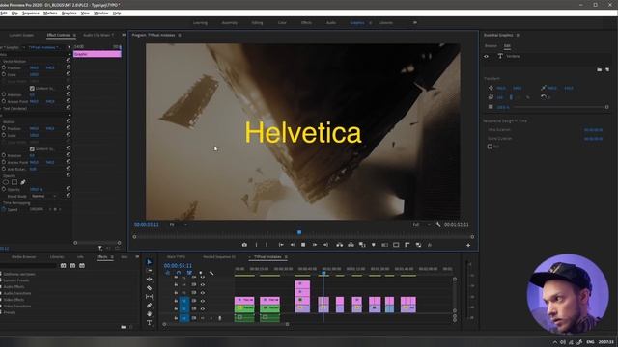Click the Program monitor playhead
The image size is (618, 347).
(299, 232)
